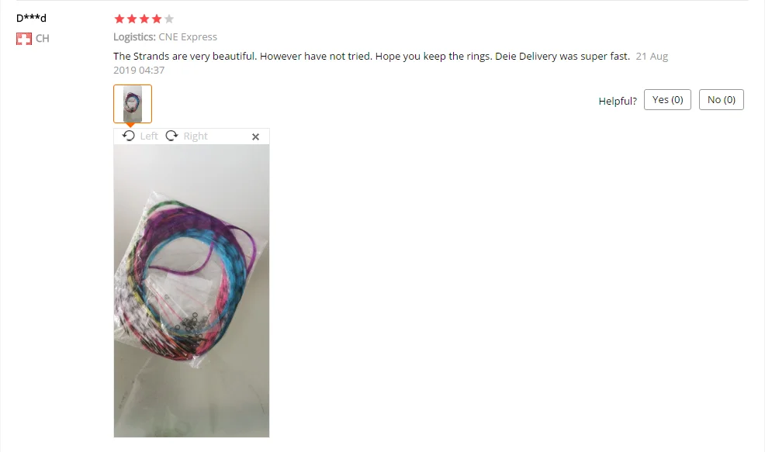The image size is (765, 452).
Task: Click the "Left" rotate label
Action: (149, 136)
